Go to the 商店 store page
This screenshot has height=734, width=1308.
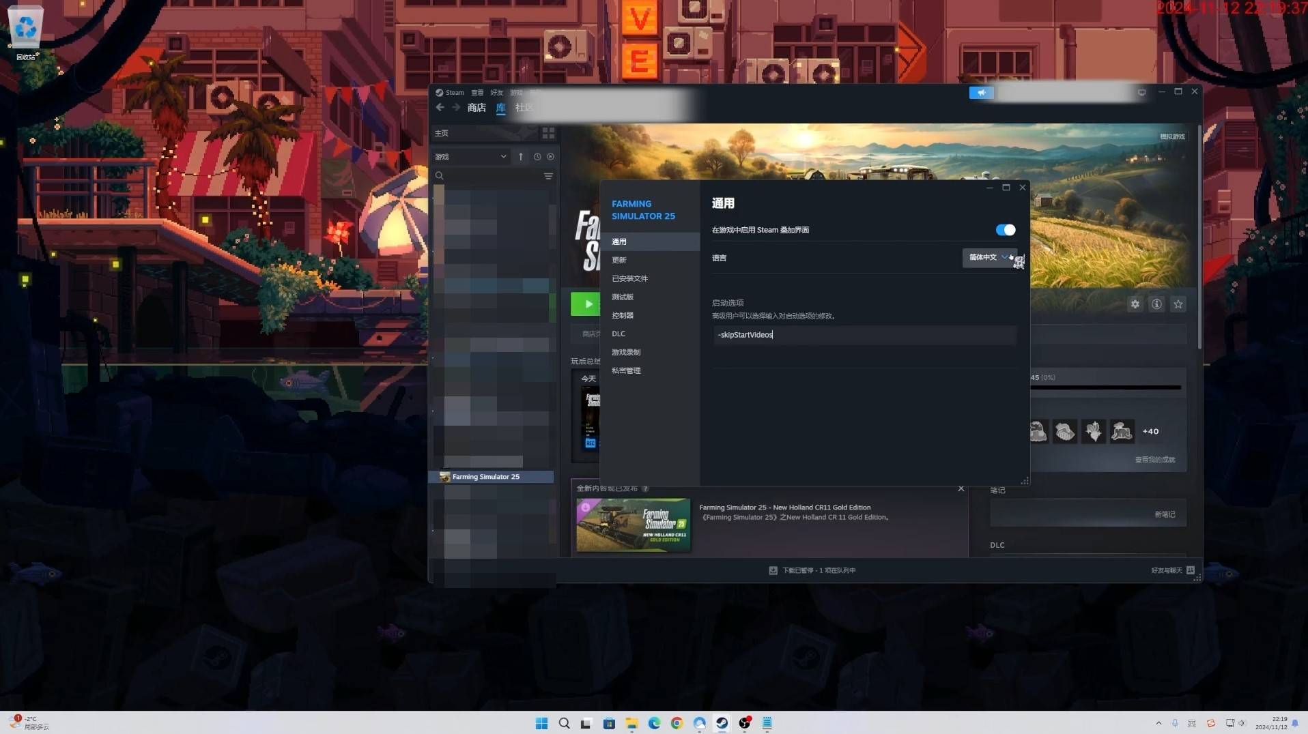[477, 108]
